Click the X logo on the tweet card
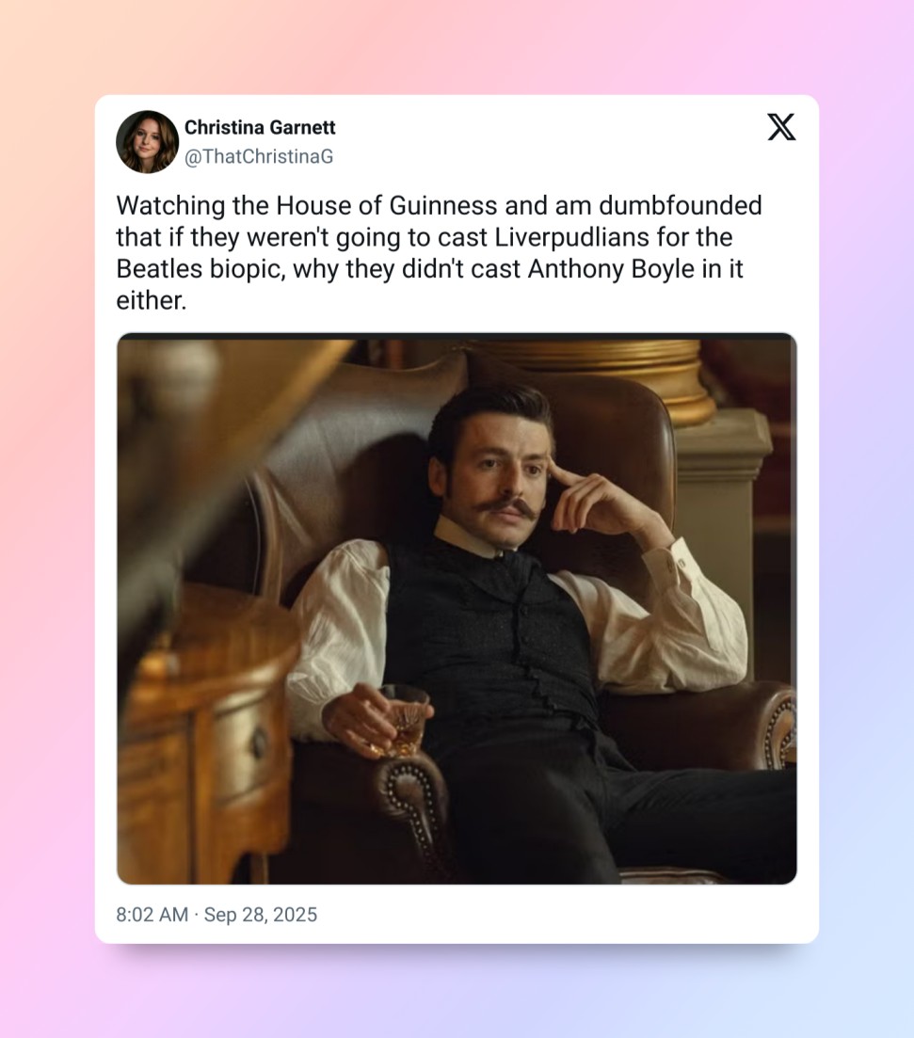 (x=781, y=127)
